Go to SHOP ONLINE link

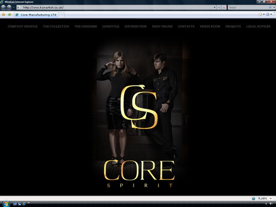[162, 26]
